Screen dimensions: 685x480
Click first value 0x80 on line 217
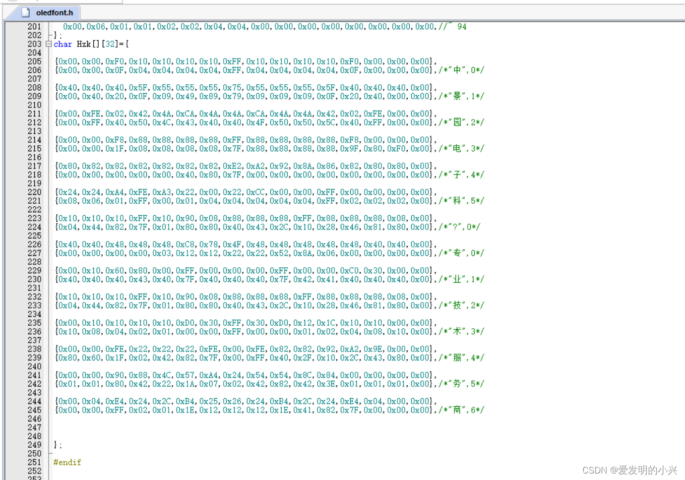68,166
